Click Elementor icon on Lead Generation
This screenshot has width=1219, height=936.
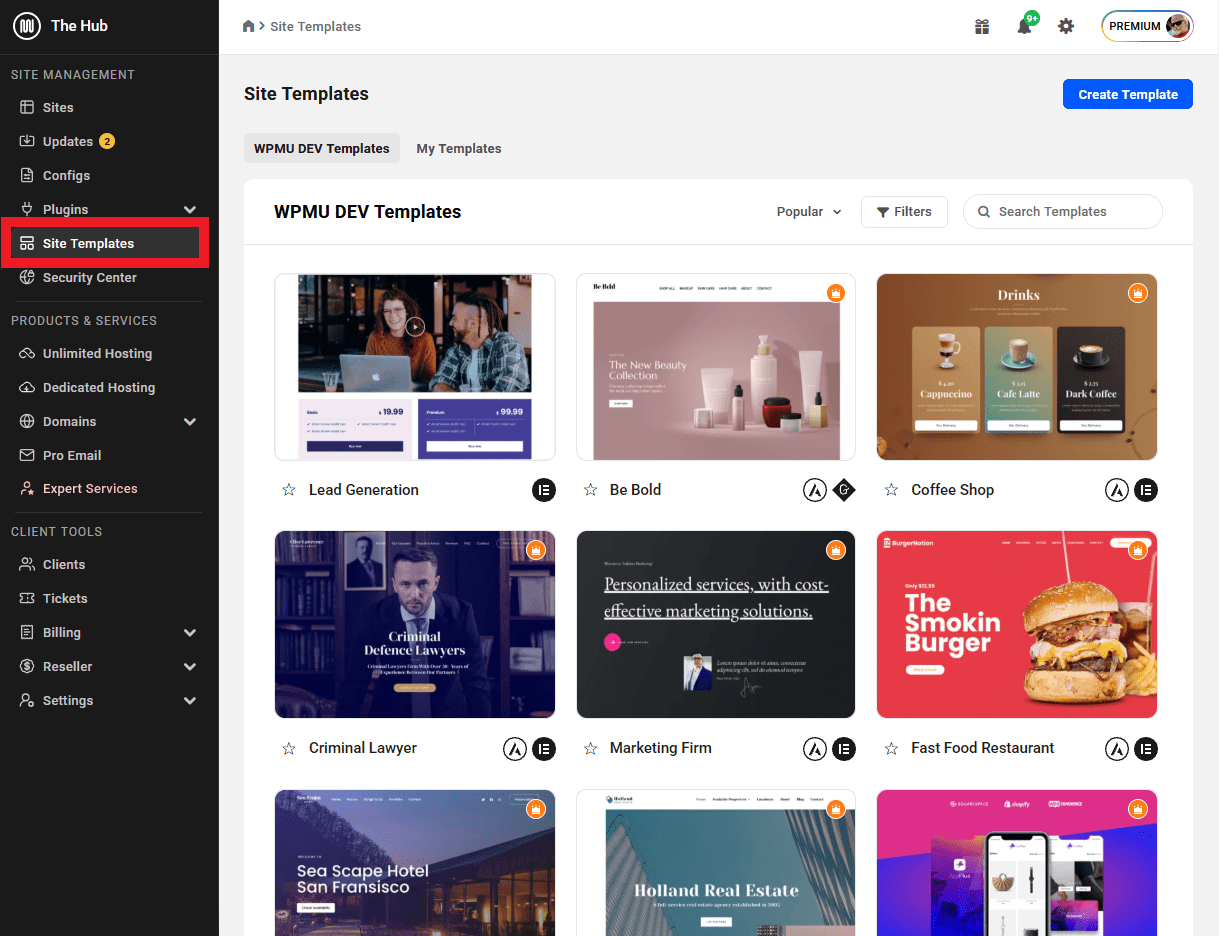click(x=544, y=490)
